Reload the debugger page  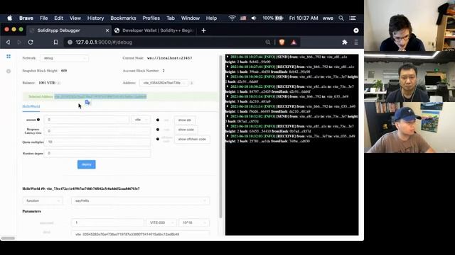(31, 42)
